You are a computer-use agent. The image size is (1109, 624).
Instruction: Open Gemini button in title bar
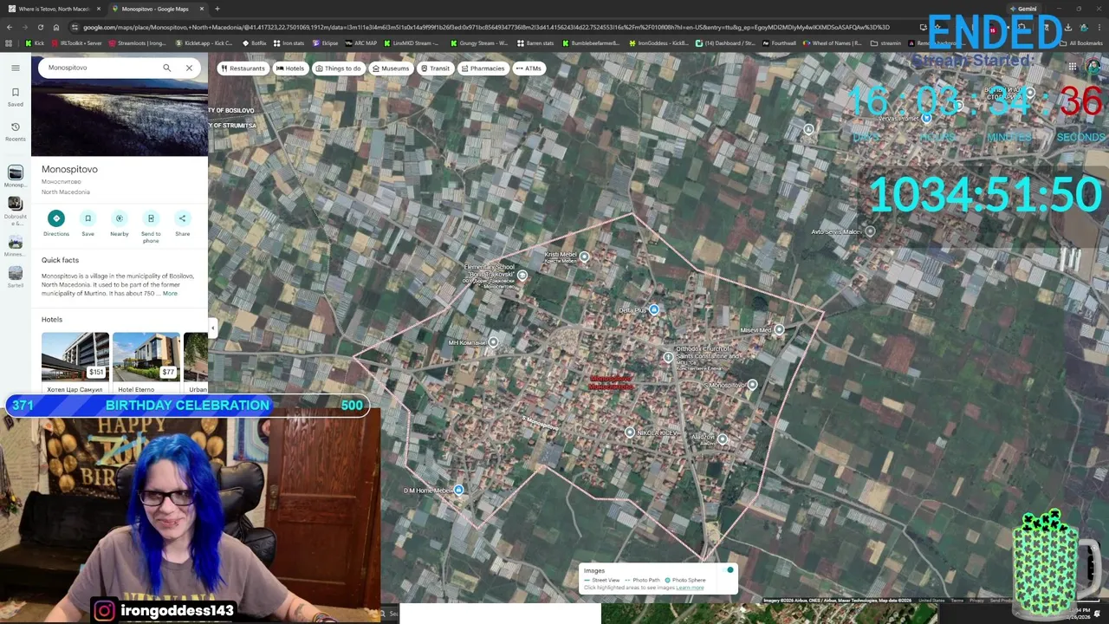(x=1023, y=9)
